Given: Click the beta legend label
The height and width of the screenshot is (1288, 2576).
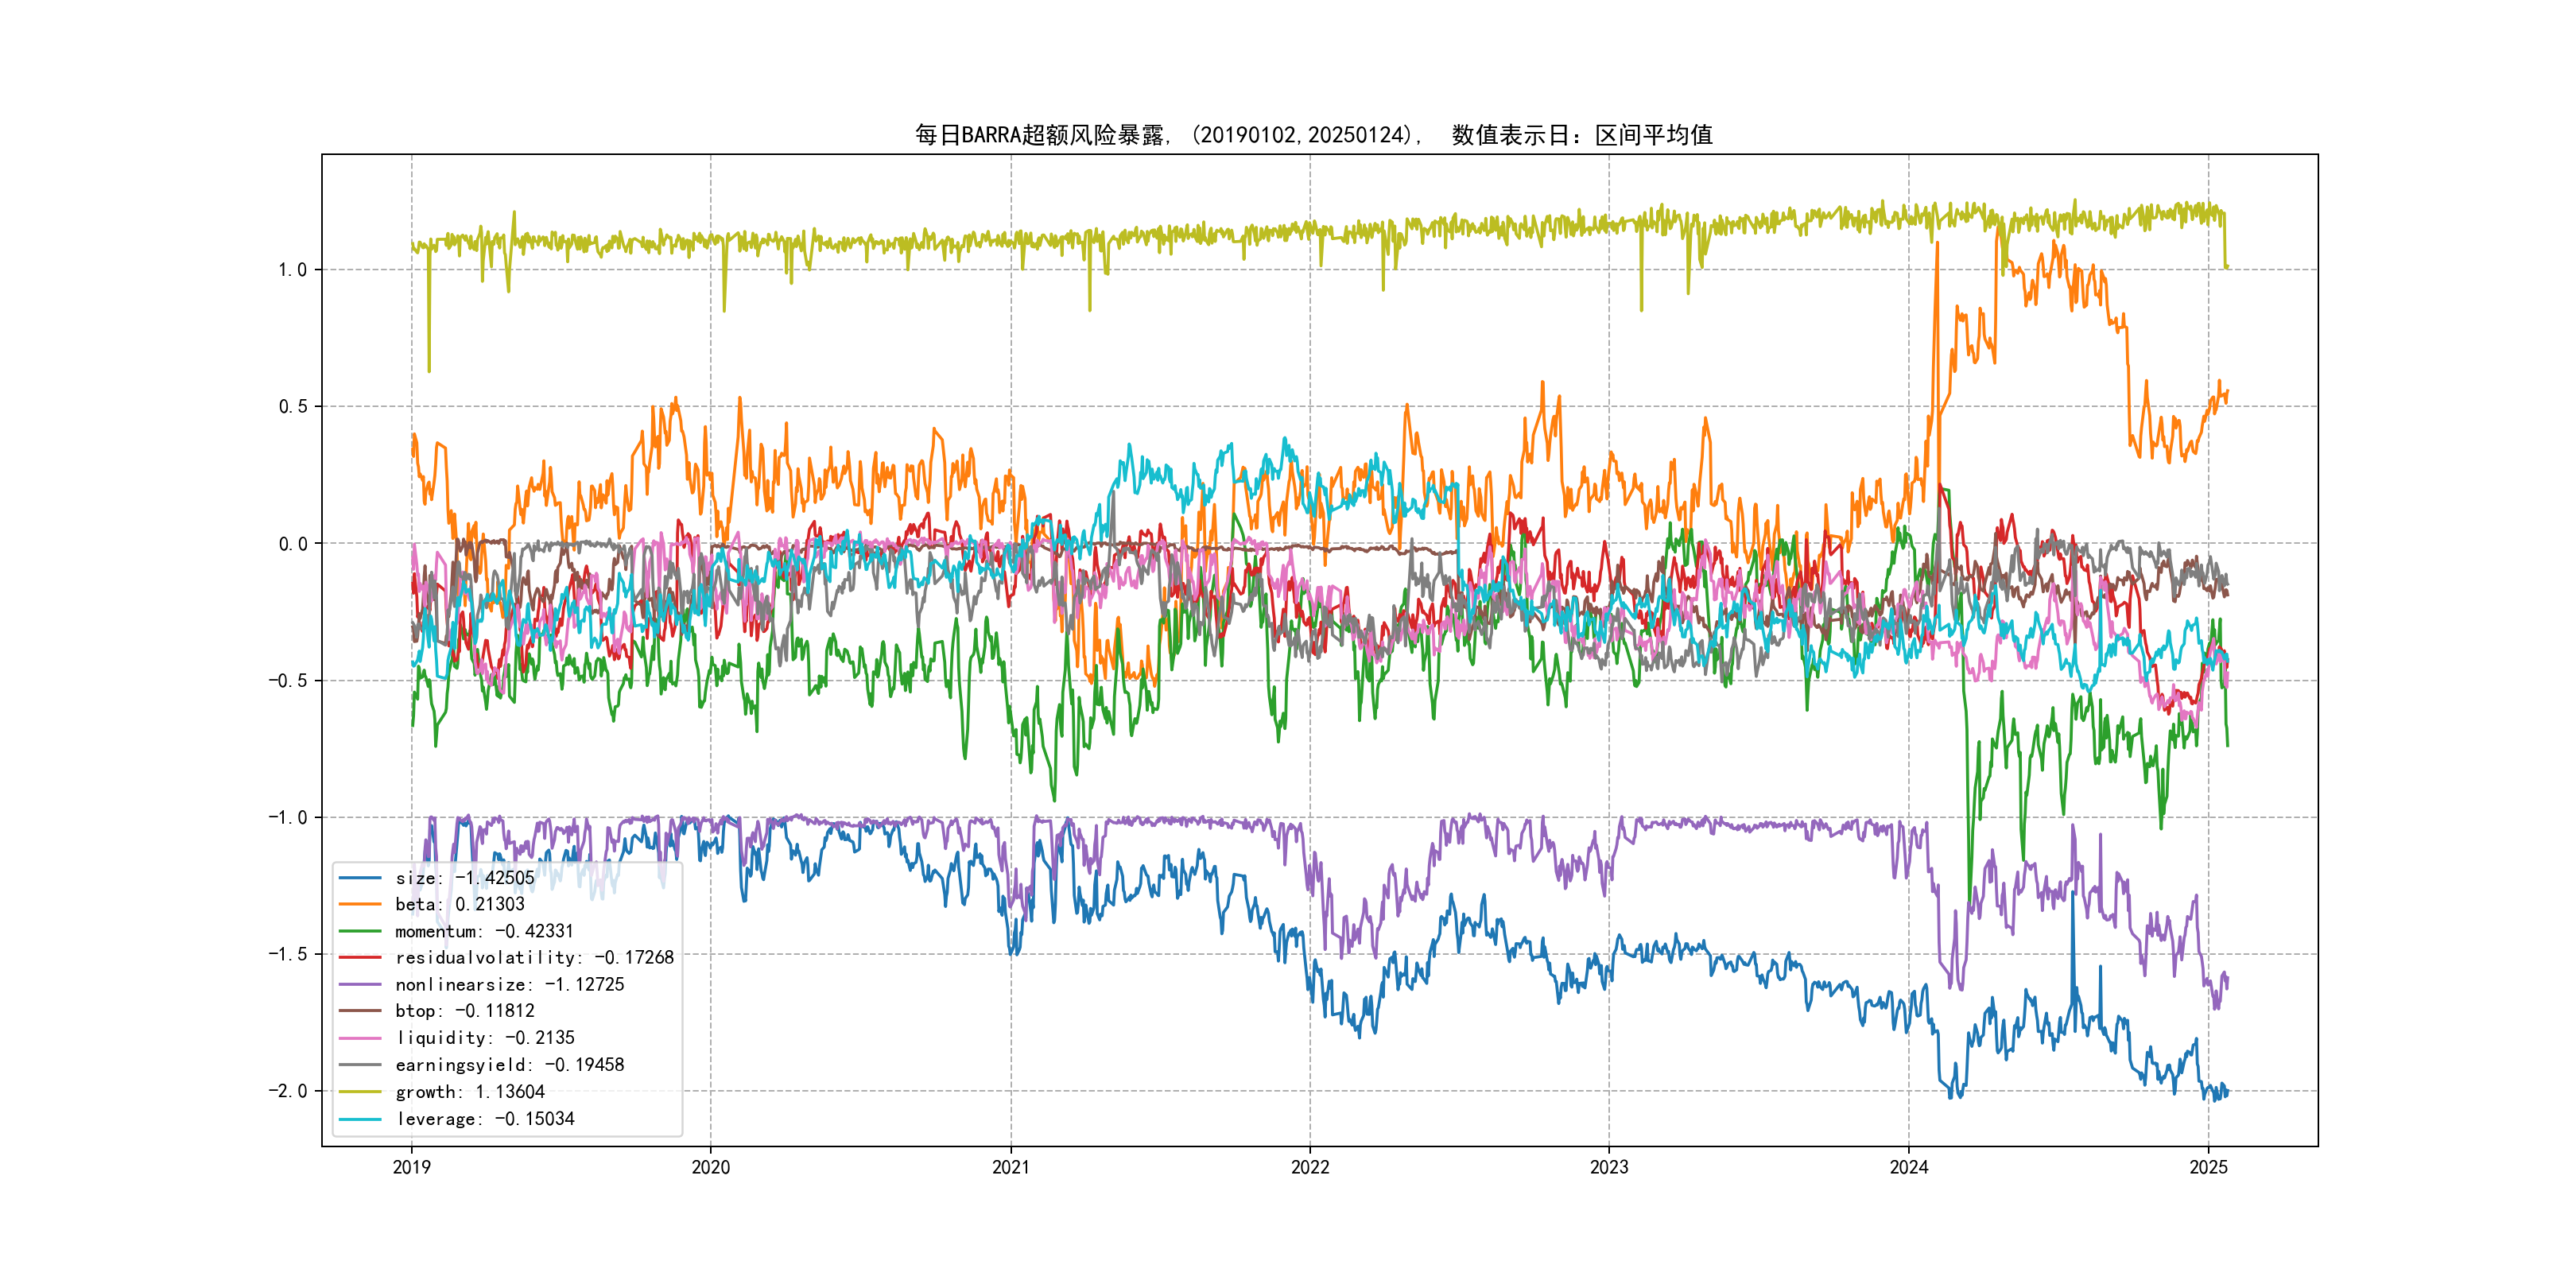Looking at the screenshot, I should (459, 904).
